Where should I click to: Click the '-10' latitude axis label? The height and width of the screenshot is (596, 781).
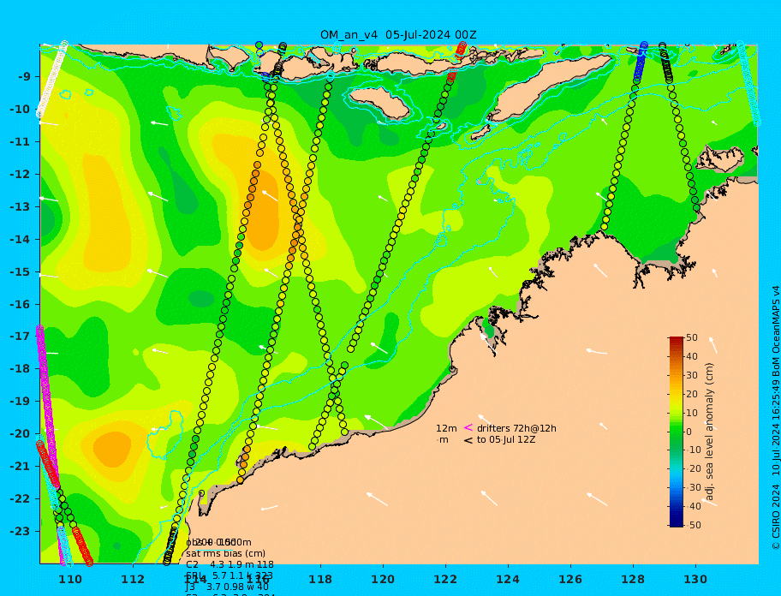[x=20, y=109]
